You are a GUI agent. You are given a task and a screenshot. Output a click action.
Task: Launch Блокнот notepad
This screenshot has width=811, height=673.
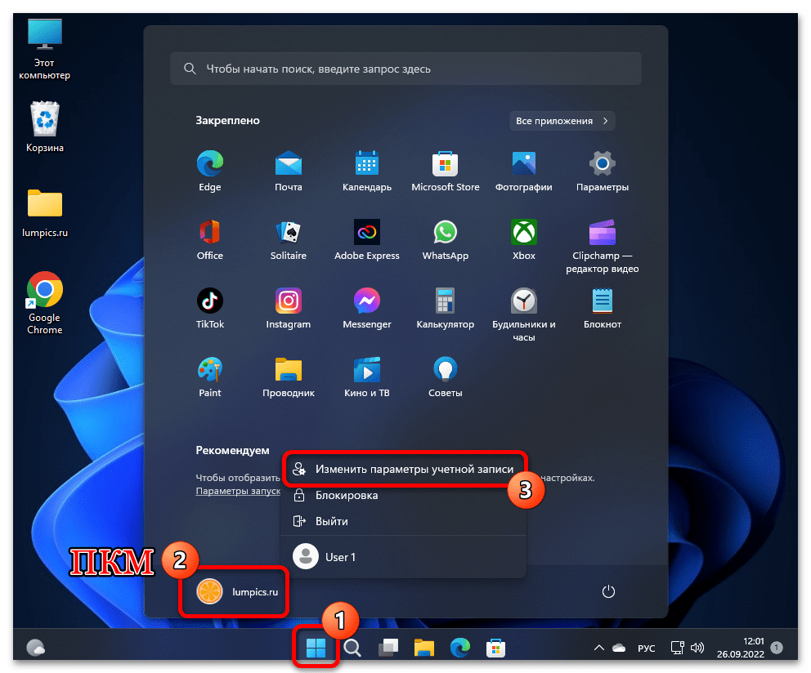coord(602,309)
